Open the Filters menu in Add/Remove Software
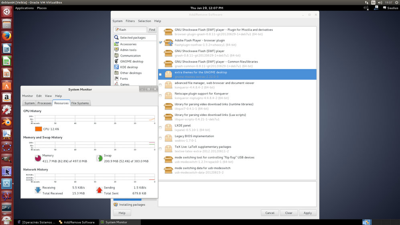The height and width of the screenshot is (225, 400). click(x=130, y=21)
